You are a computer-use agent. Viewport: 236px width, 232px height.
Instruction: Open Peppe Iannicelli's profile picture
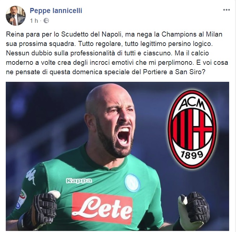(x=16, y=16)
